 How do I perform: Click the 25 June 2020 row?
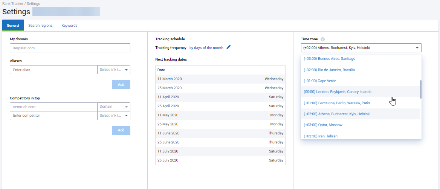coord(220,142)
